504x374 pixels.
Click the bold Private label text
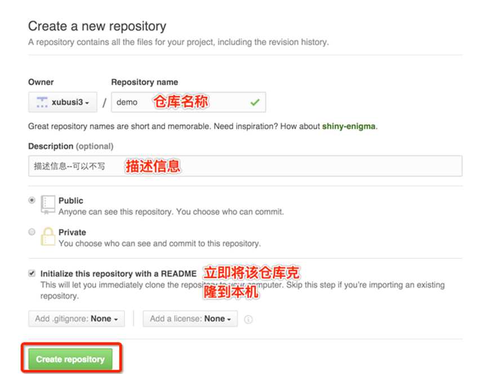coord(72,232)
